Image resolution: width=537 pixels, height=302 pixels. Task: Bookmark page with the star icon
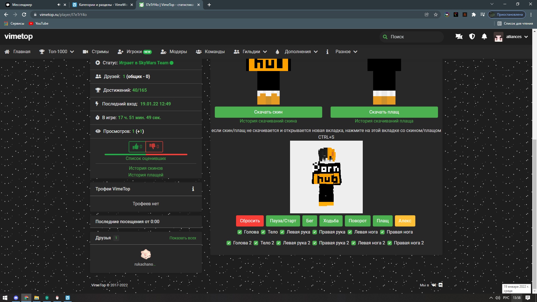tap(436, 15)
